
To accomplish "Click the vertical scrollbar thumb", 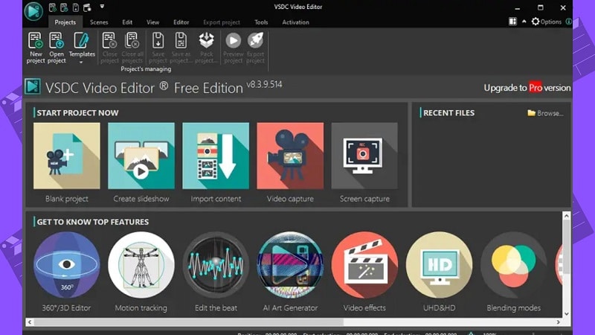I will (x=567, y=246).
